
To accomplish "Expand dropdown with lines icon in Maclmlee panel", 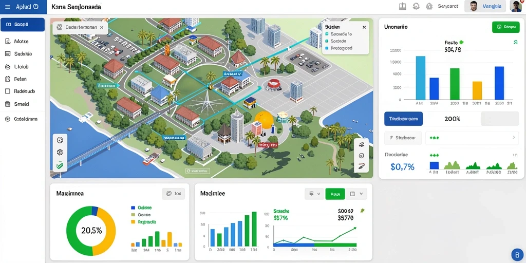I will [x=314, y=194].
